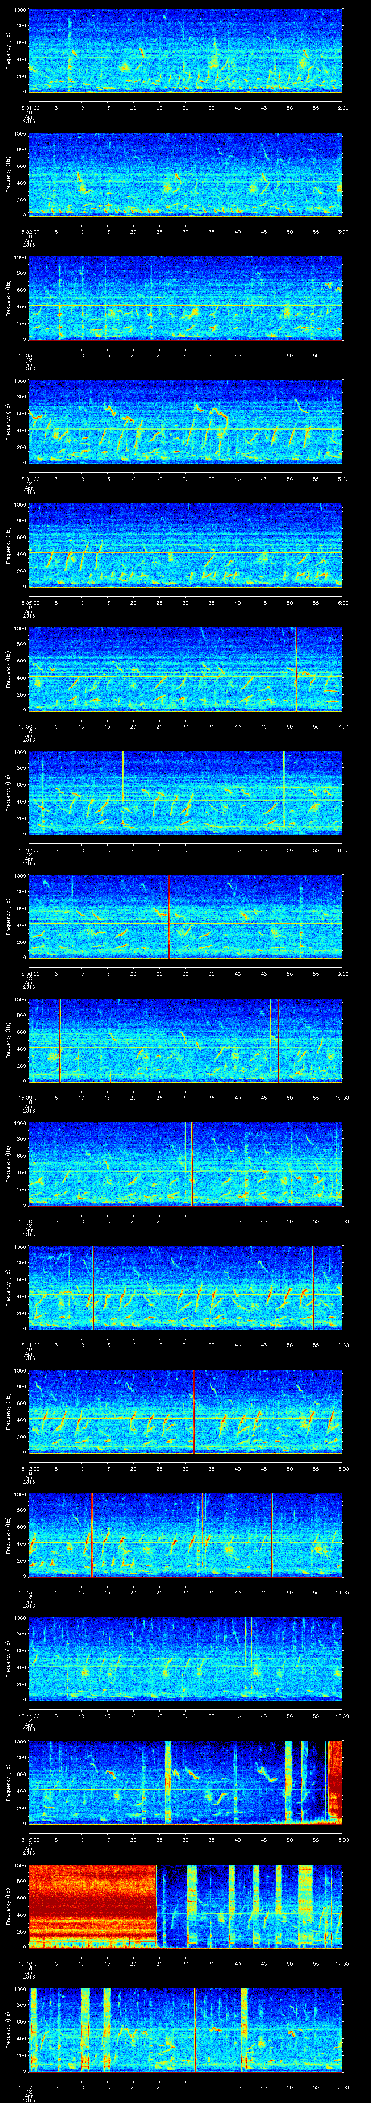Click the 15:13:00 start time label
The image size is (371, 2103).
[29, 1593]
